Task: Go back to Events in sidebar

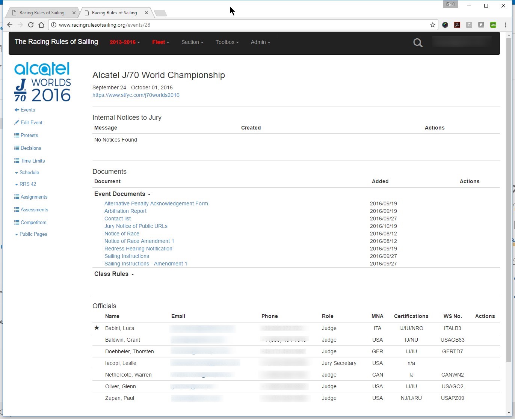Action: tap(25, 110)
